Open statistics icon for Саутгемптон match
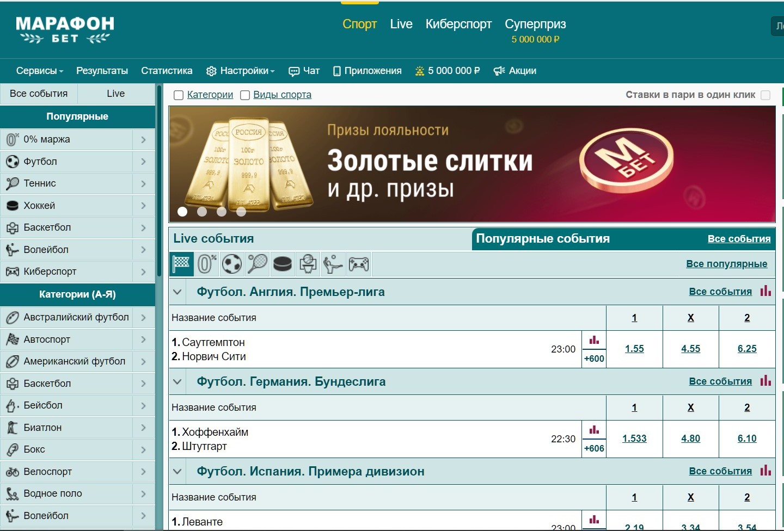Image resolution: width=784 pixels, height=531 pixels. [594, 341]
